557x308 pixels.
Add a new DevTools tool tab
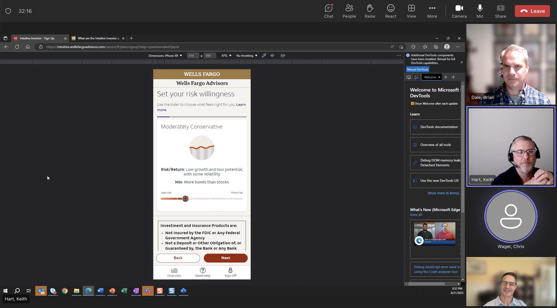tap(453, 77)
